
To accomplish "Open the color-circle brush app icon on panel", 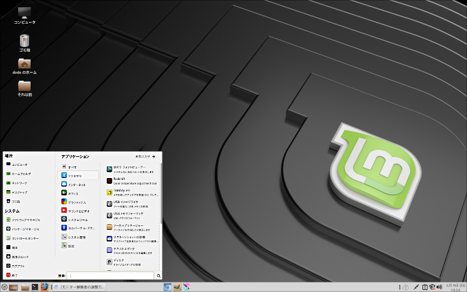I will pos(186,288).
